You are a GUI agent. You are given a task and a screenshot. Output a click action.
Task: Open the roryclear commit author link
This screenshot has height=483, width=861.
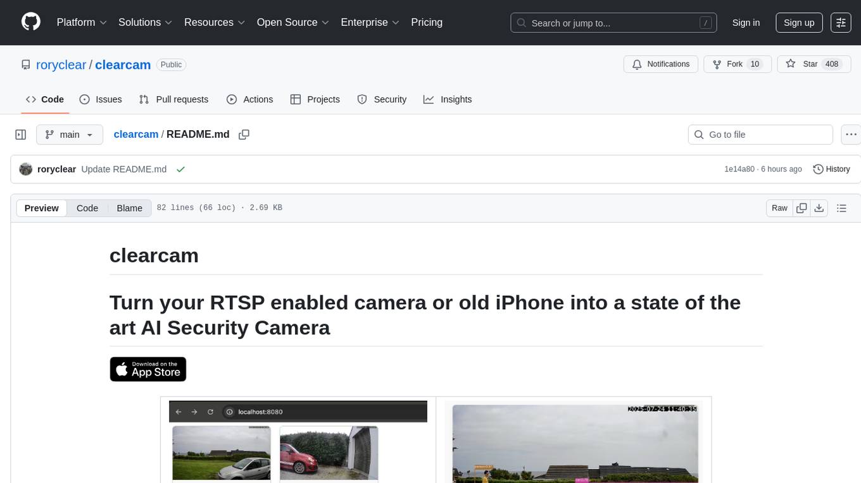pos(56,169)
